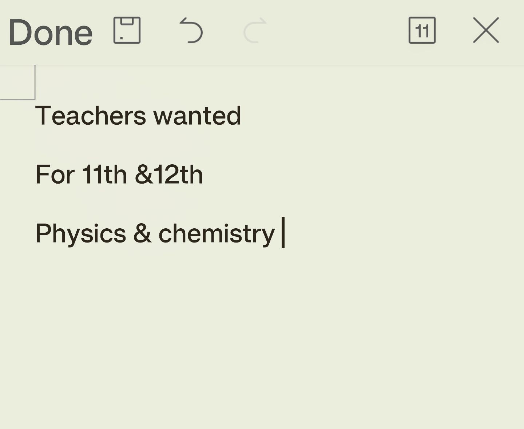Screen dimensions: 524x429
Task: Place the cursor in the word "chemistry"
Action: click(217, 233)
